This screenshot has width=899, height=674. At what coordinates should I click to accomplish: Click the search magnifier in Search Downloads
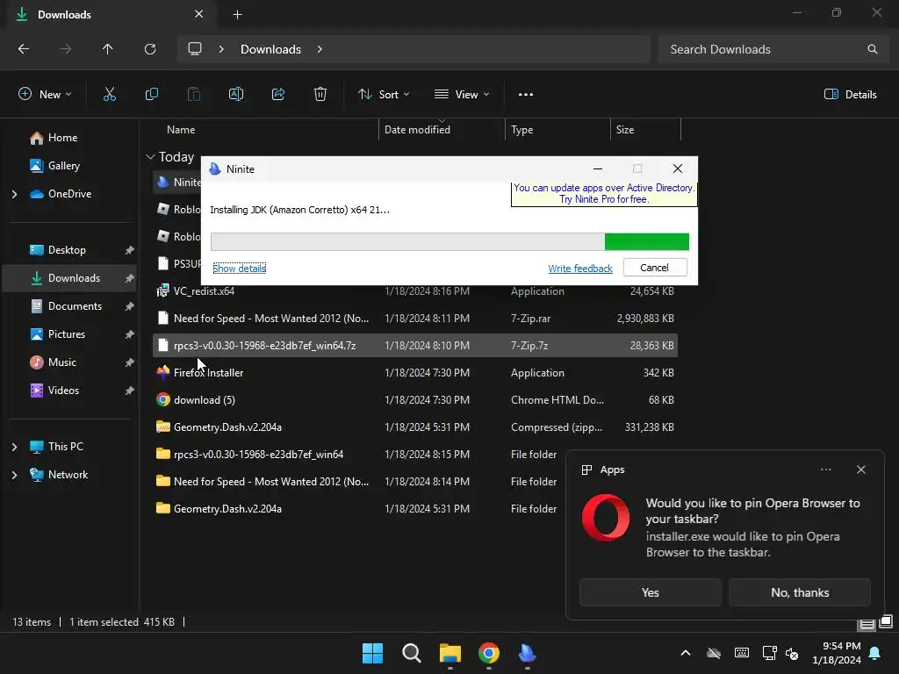(x=872, y=49)
